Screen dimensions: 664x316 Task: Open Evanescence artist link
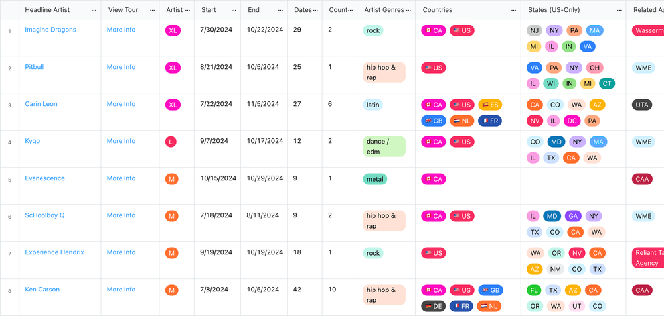pyautogui.click(x=45, y=178)
